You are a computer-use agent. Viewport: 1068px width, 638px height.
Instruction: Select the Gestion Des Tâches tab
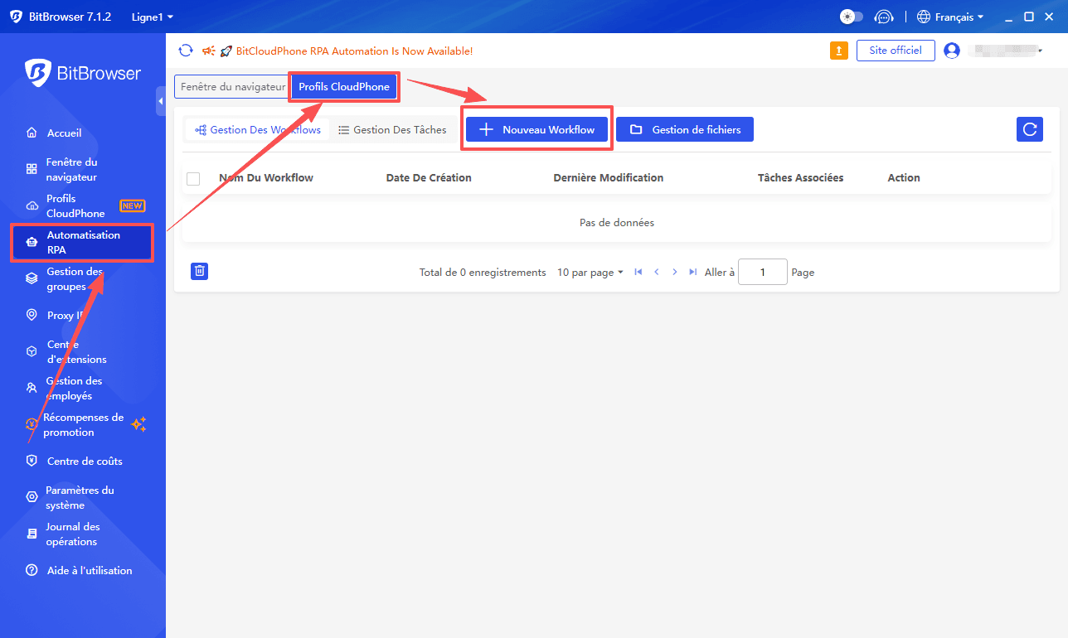coord(392,130)
